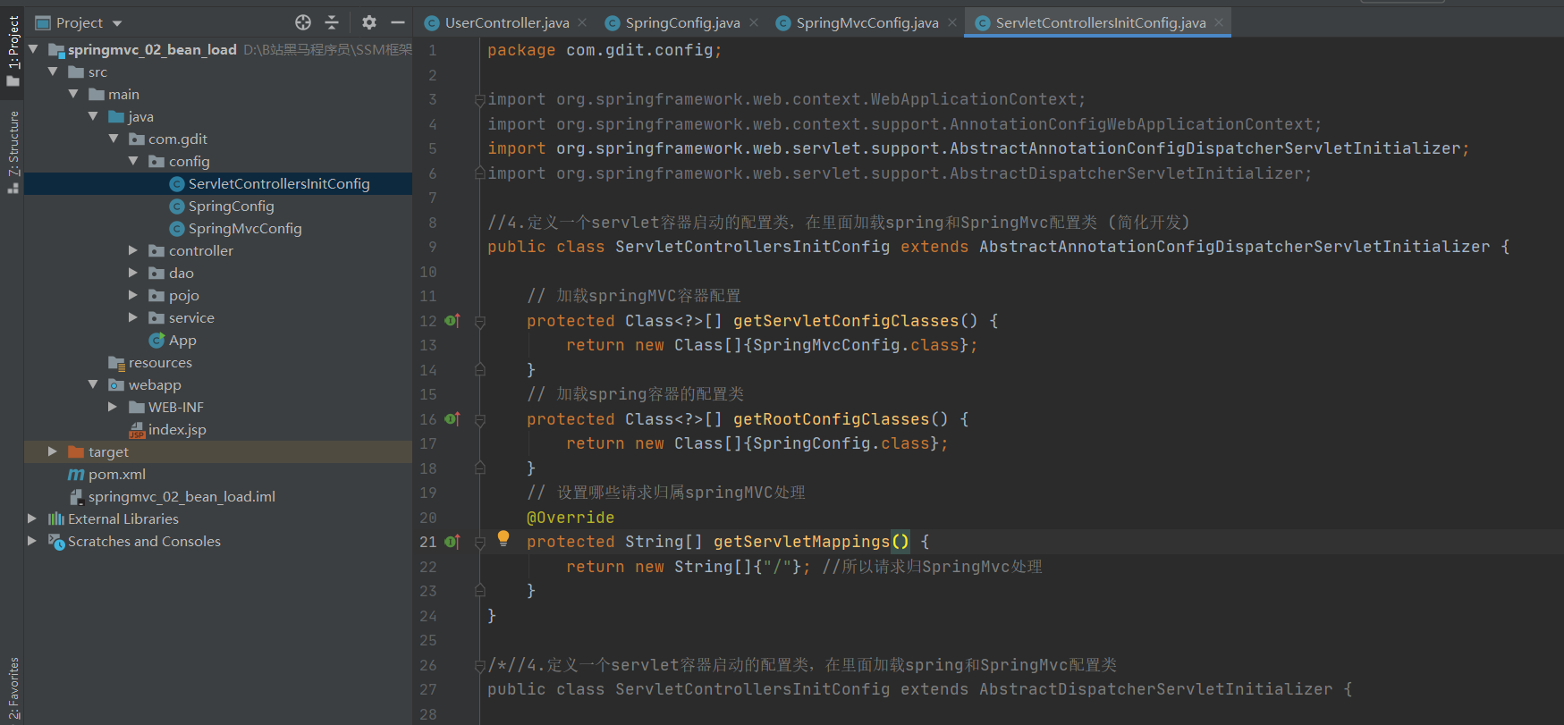Collapse the webapp folder

click(x=94, y=384)
